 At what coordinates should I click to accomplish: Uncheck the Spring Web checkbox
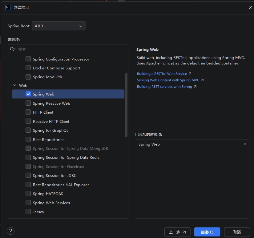coord(28,94)
